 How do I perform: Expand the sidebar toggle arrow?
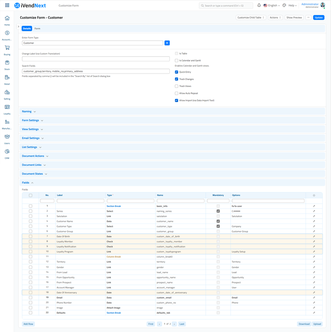click(x=19, y=27)
